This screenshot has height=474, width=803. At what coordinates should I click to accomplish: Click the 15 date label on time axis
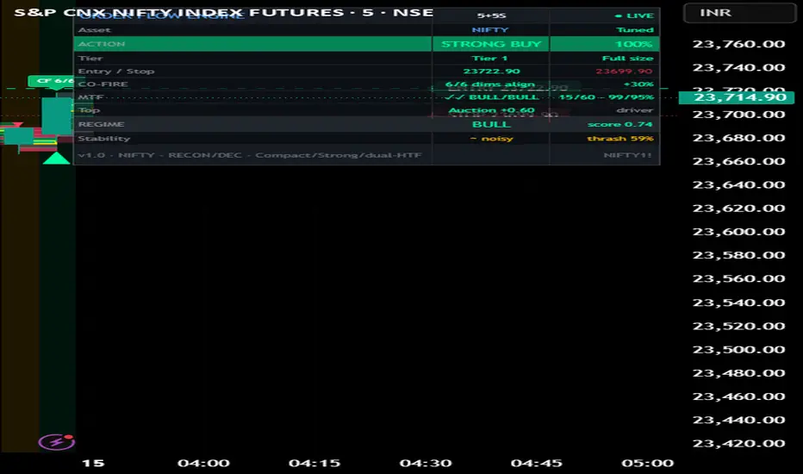93,464
